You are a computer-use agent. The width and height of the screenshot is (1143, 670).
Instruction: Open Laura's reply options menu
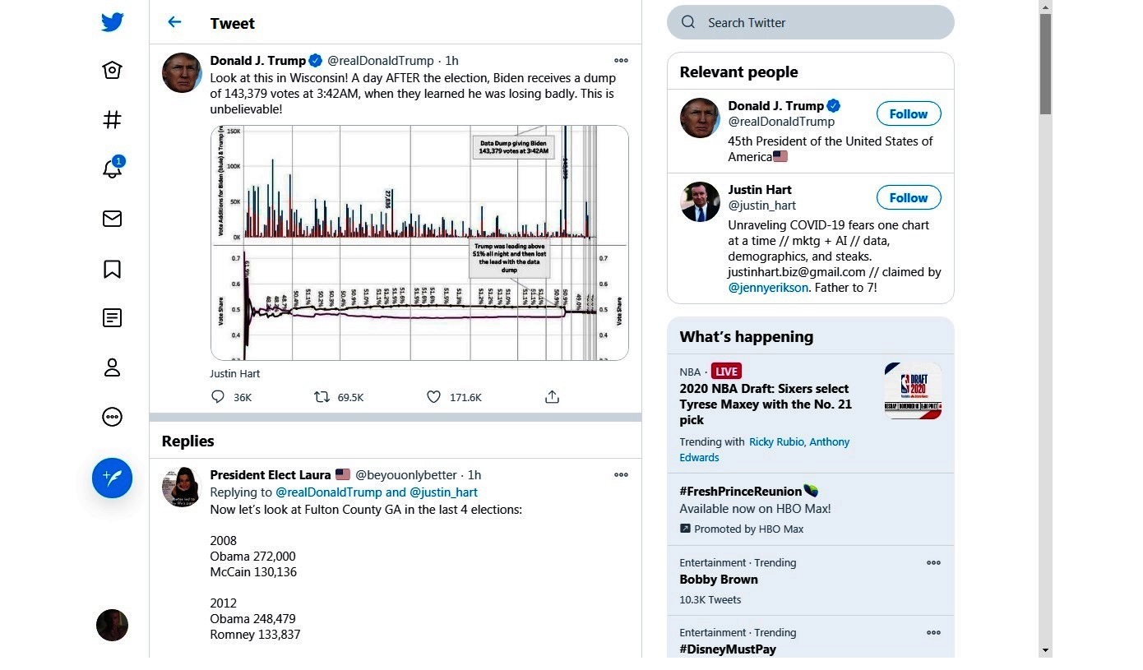(x=621, y=474)
